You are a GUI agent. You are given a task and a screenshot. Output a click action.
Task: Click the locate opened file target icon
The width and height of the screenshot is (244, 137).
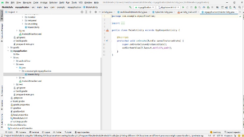[82, 12]
